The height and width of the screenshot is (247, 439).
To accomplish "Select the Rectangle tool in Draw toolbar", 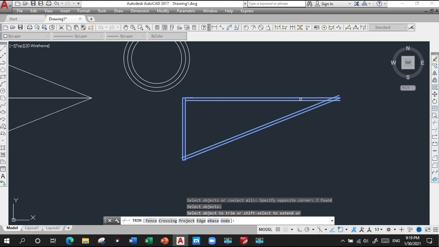I will pyautogui.click(x=3, y=77).
